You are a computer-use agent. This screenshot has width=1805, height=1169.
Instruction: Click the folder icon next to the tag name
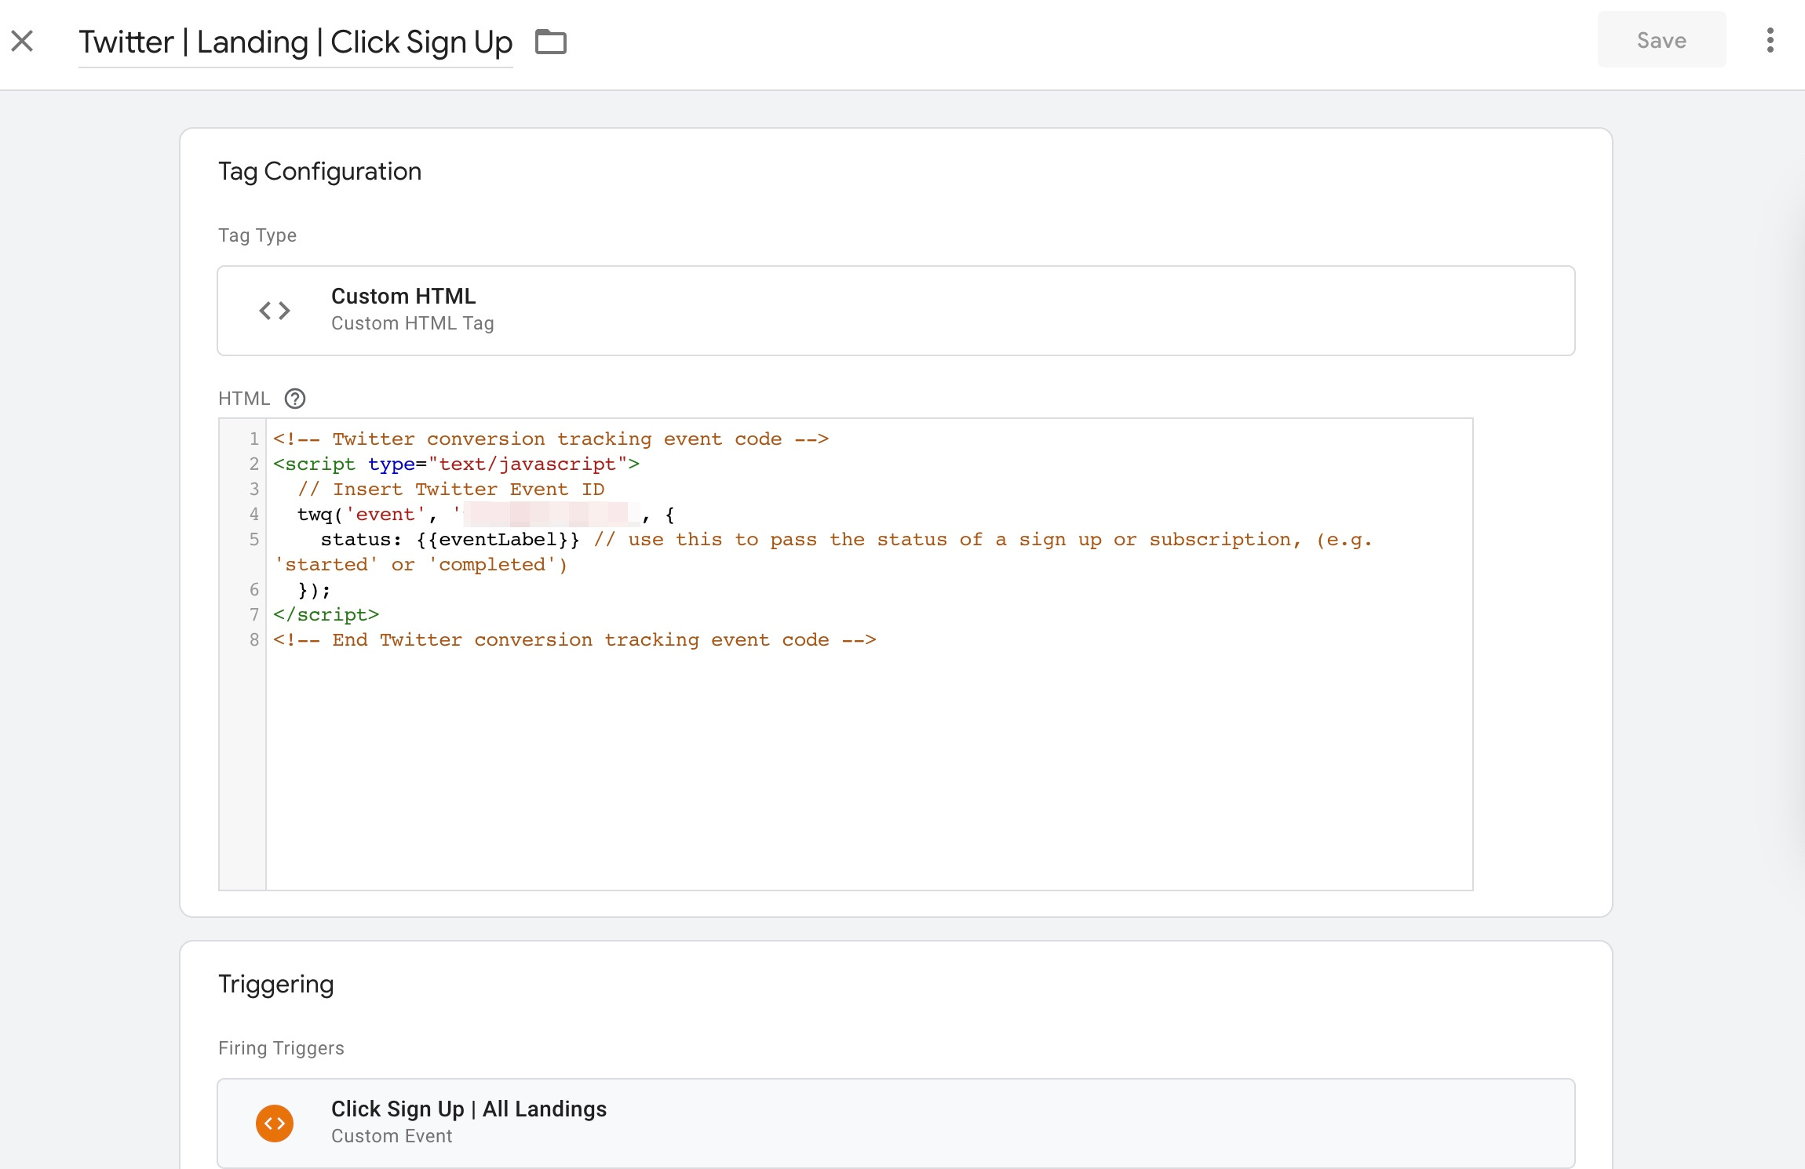pyautogui.click(x=550, y=42)
